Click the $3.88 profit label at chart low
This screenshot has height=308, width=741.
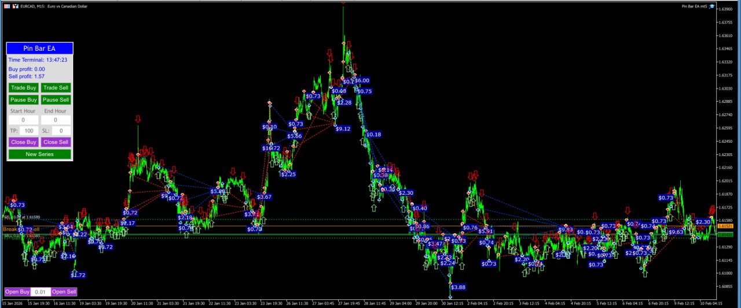[x=458, y=287]
